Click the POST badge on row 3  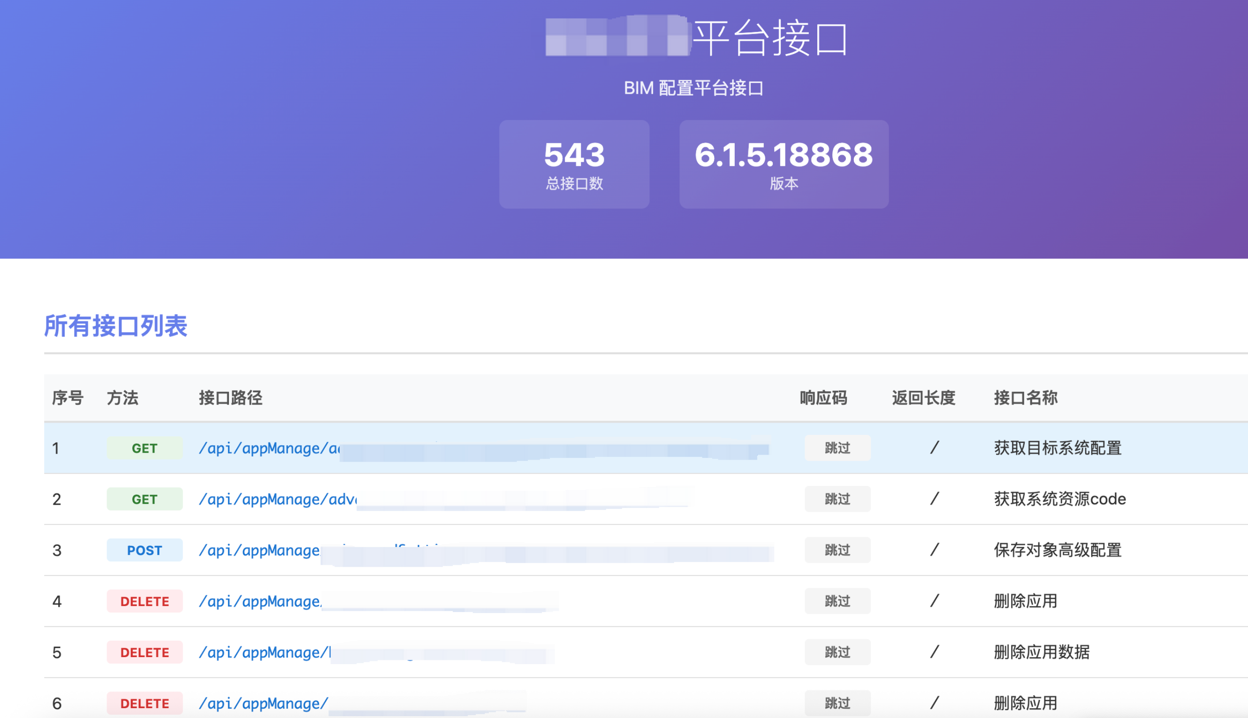coord(145,550)
